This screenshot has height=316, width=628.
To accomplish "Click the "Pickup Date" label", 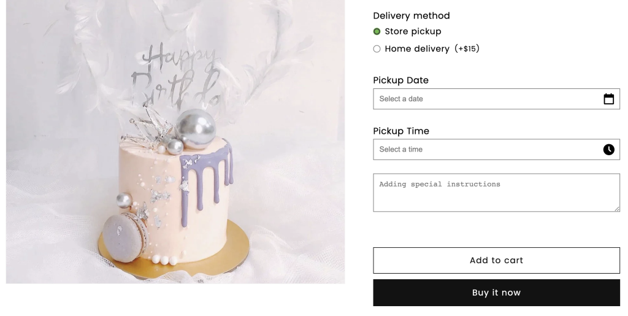I will pos(400,80).
